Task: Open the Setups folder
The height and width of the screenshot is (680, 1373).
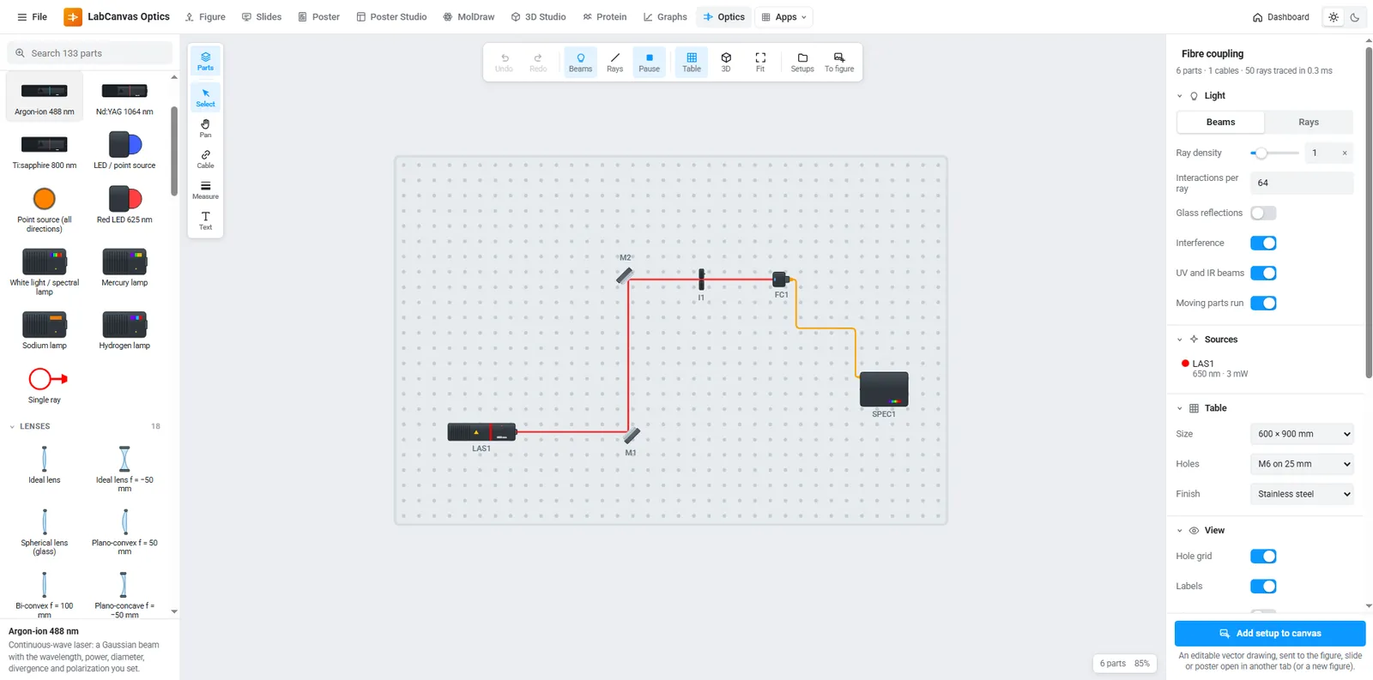Action: (x=802, y=62)
